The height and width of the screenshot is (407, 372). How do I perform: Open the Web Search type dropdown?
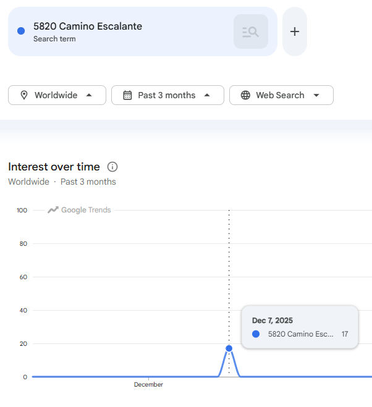[x=281, y=95]
